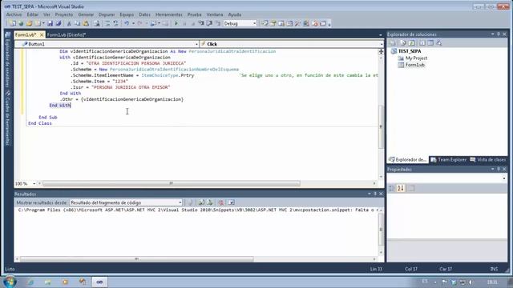This screenshot has width=513, height=288.
Task: Click the Save floppy disk icon
Action: [50, 23]
